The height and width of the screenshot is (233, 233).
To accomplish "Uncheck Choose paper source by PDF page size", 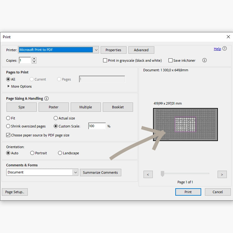I will (8, 135).
